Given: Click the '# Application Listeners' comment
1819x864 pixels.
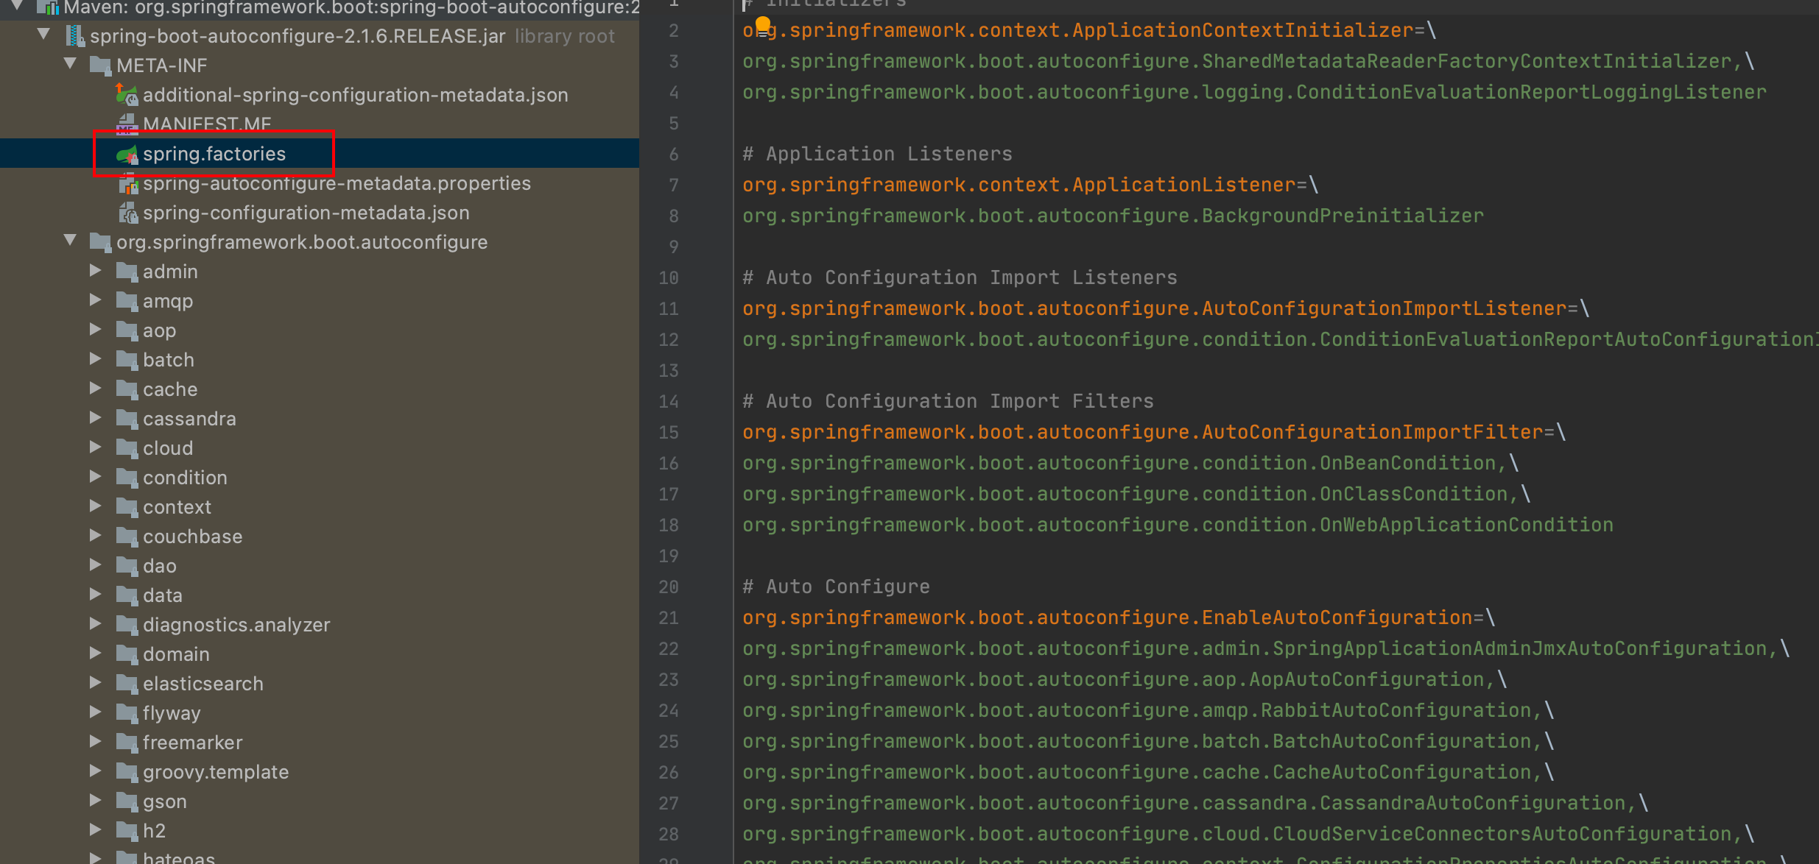Looking at the screenshot, I should pyautogui.click(x=877, y=154).
